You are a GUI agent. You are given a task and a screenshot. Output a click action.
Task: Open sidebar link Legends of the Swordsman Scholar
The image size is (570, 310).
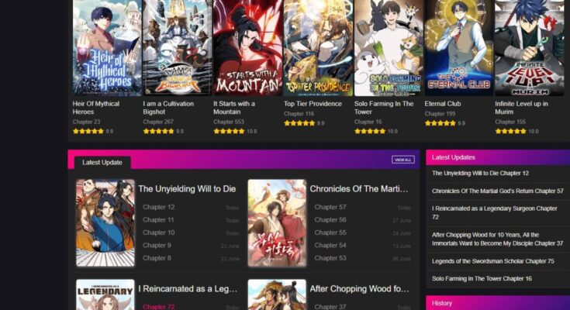493,261
